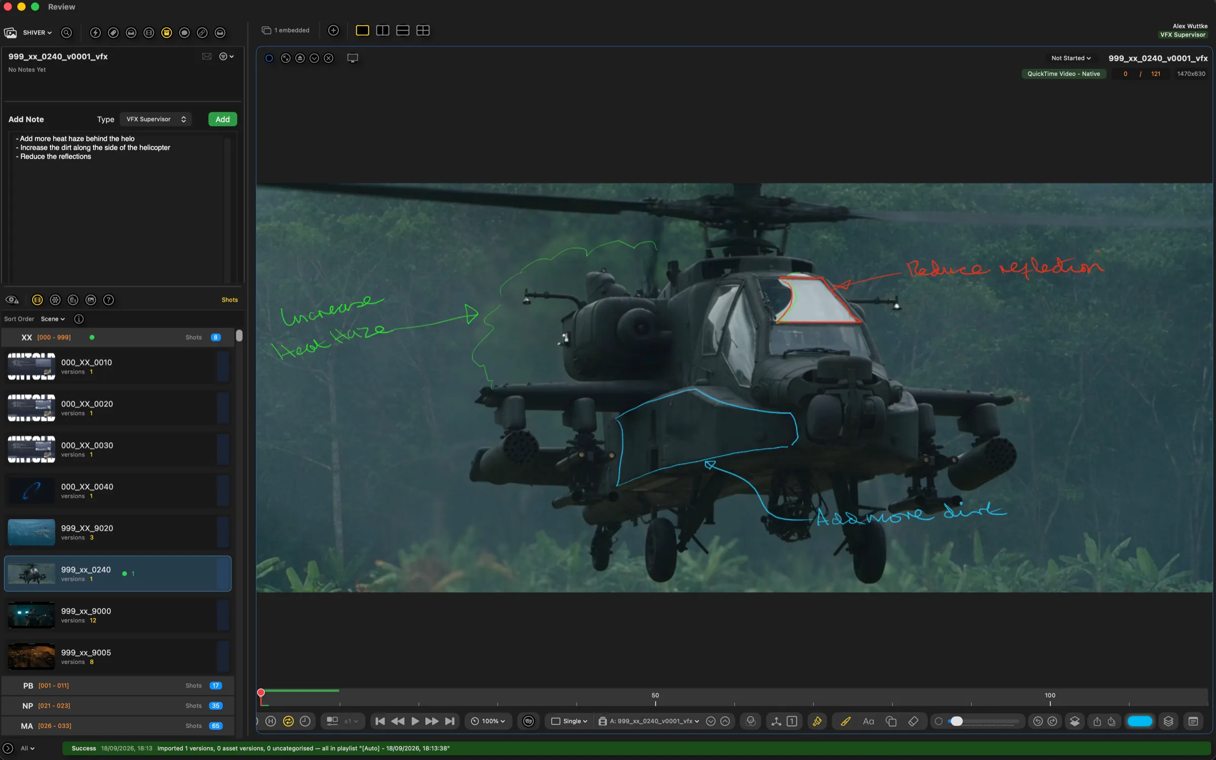The width and height of the screenshot is (1216, 760).
Task: Click the undo annotation arrow icon
Action: pos(1038,721)
